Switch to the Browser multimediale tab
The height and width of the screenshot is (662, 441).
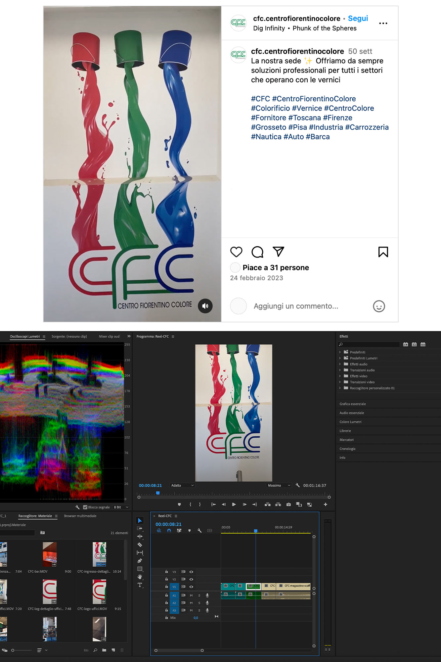pyautogui.click(x=80, y=516)
